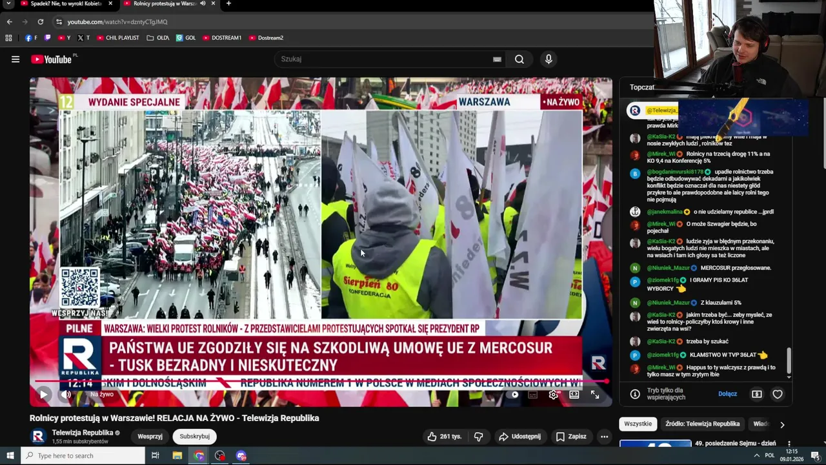The width and height of the screenshot is (826, 465).
Task: Open the CHIL PLAYLIST bookmark
Action: pyautogui.click(x=117, y=38)
